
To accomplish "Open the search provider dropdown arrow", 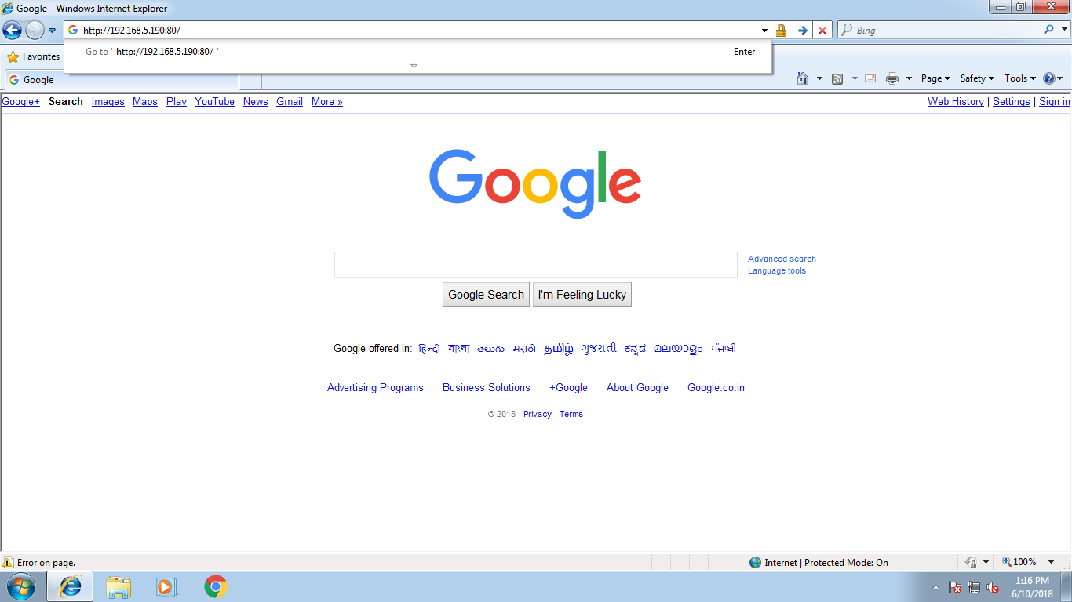I will click(x=1063, y=30).
